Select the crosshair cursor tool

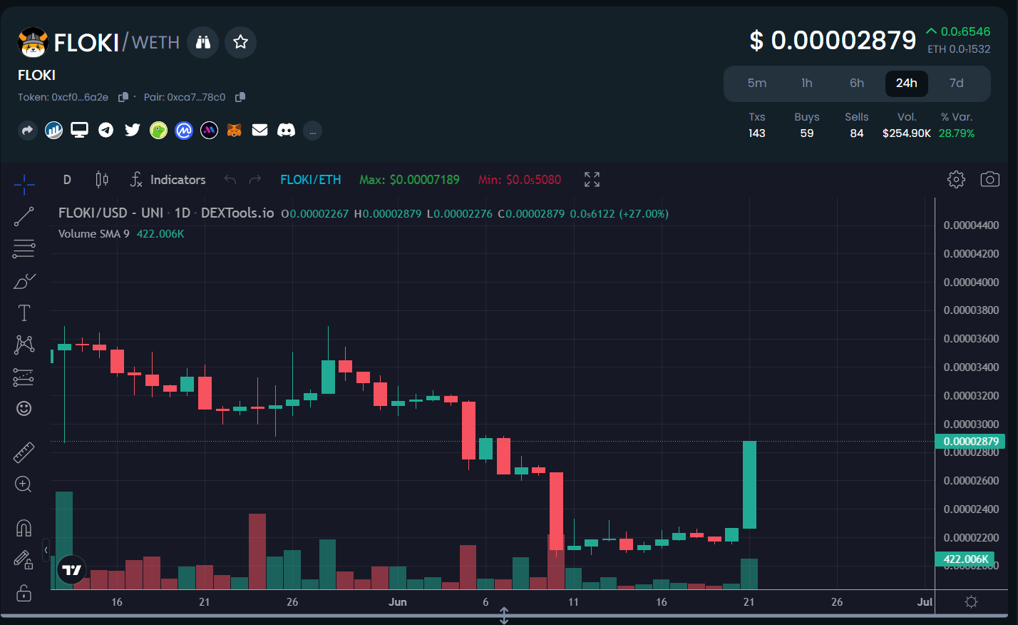tap(24, 184)
